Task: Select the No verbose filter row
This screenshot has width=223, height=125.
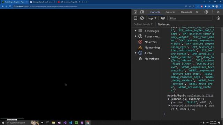Action: click(147, 59)
